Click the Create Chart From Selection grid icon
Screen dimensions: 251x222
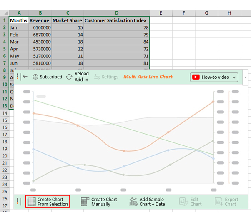pyautogui.click(x=32, y=202)
